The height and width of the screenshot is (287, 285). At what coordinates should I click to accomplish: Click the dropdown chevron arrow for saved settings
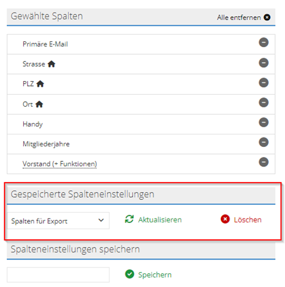click(x=101, y=220)
